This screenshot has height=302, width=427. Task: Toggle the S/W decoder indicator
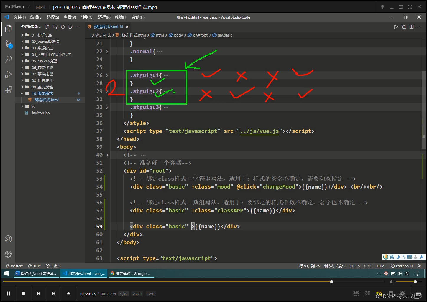click(124, 294)
